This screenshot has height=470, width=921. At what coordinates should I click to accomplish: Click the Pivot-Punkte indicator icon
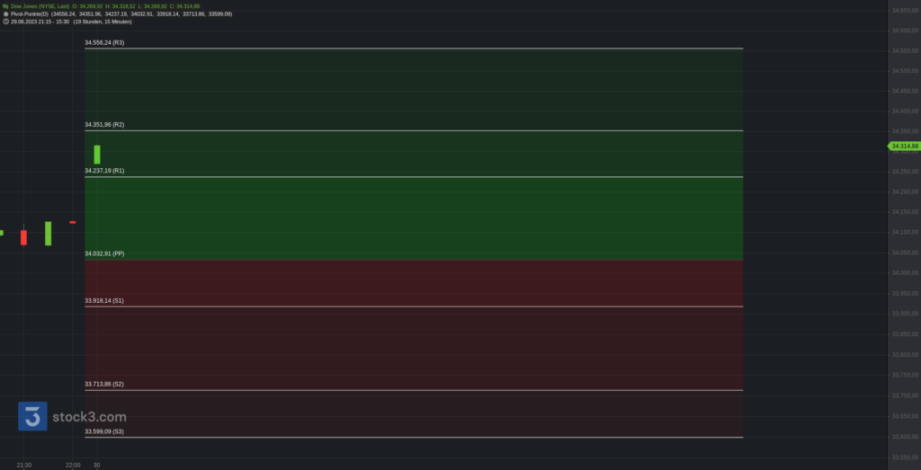(x=5, y=13)
